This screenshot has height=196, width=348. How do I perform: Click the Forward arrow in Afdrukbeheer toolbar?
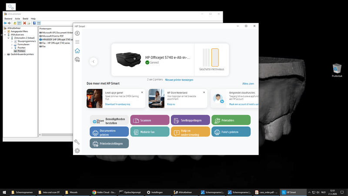(x=9, y=23)
